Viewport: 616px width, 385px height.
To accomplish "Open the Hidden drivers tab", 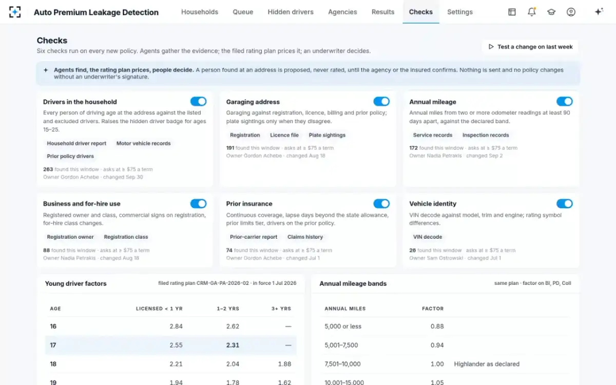I will click(291, 12).
